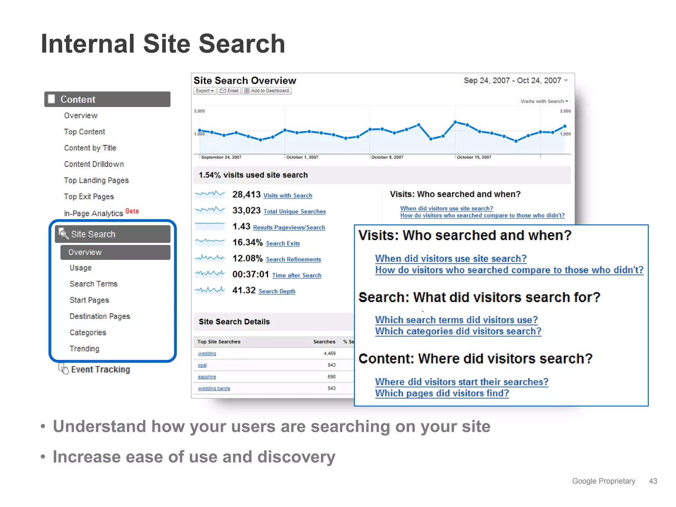Click large 'How do visitors who searched compare' link

pos(509,270)
